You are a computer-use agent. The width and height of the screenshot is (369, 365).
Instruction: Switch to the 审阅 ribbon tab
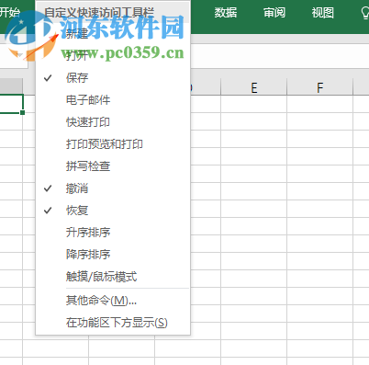click(x=274, y=13)
